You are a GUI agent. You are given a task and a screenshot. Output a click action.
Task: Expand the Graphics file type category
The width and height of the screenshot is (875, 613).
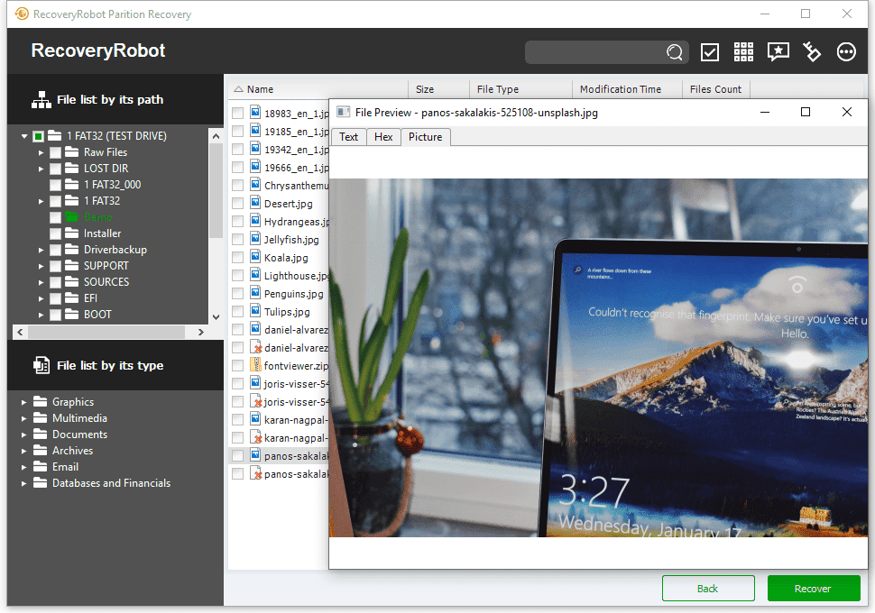point(24,402)
